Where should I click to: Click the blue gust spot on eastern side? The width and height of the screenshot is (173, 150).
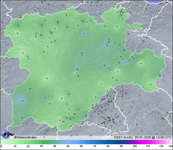[125, 62]
